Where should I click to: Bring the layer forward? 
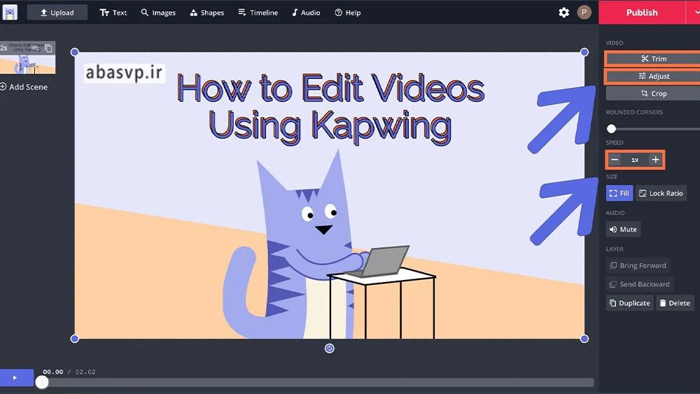pos(638,265)
